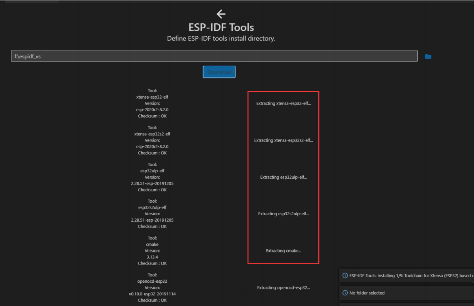Click Checksum : OK under xtensa-esp32s2-elf

click(152, 153)
